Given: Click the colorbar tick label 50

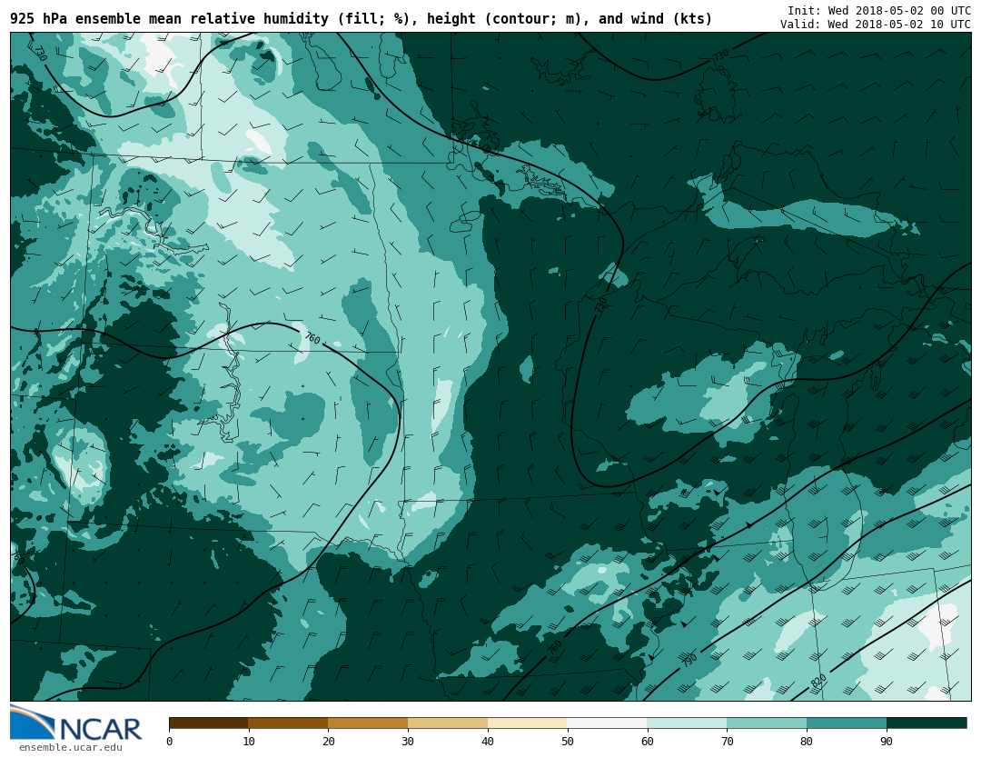Looking at the screenshot, I should pos(568,742).
